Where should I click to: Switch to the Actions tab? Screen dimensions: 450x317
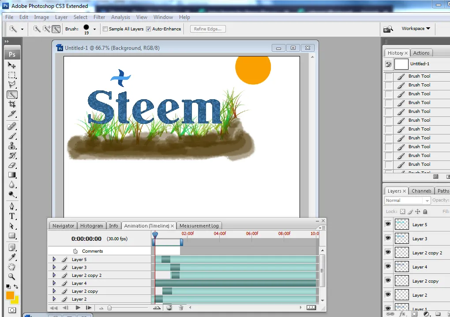tap(421, 53)
